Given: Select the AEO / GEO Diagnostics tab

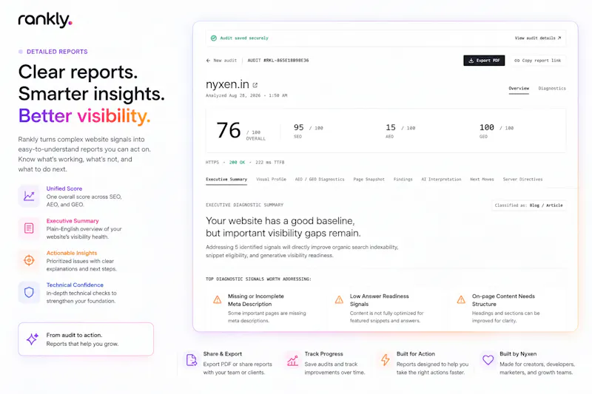Looking at the screenshot, I should click(320, 180).
